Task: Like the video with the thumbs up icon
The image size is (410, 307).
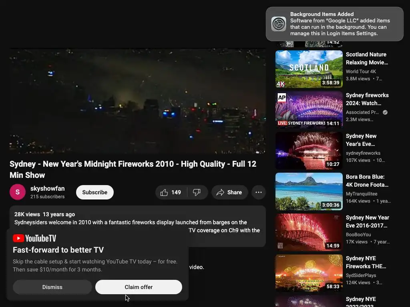Action: [164, 192]
